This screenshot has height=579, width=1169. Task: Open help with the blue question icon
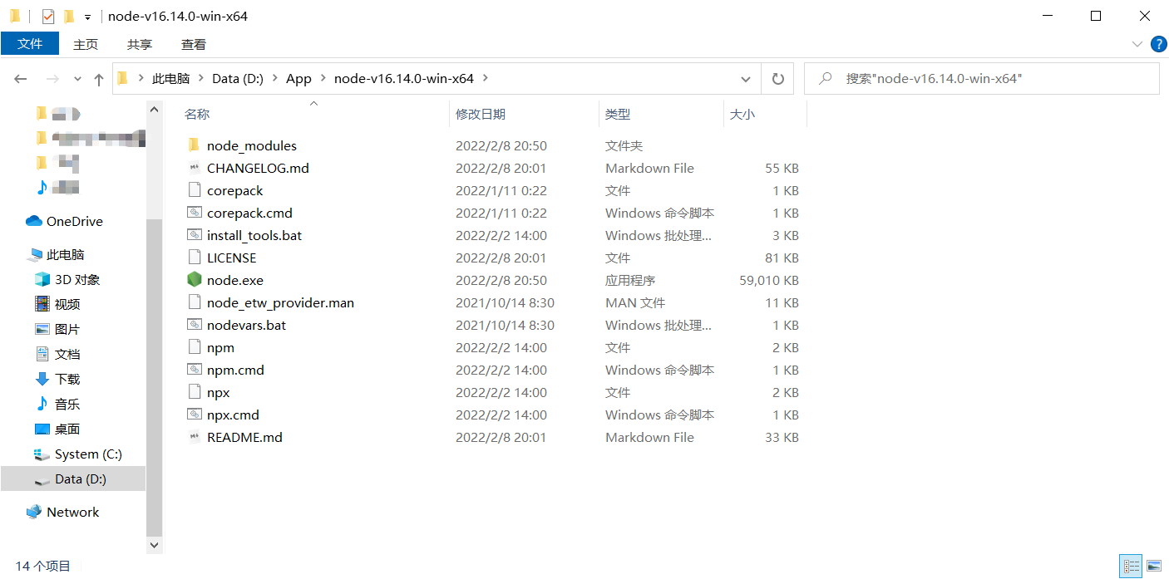point(1157,44)
